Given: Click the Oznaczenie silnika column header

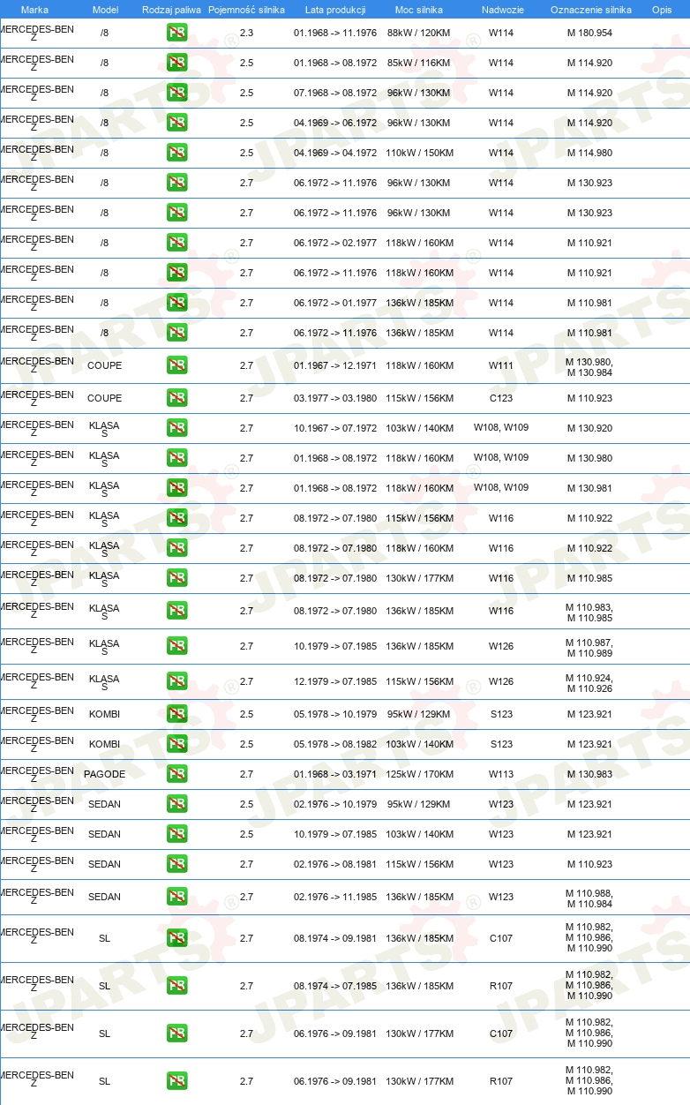Looking at the screenshot, I should (590, 10).
